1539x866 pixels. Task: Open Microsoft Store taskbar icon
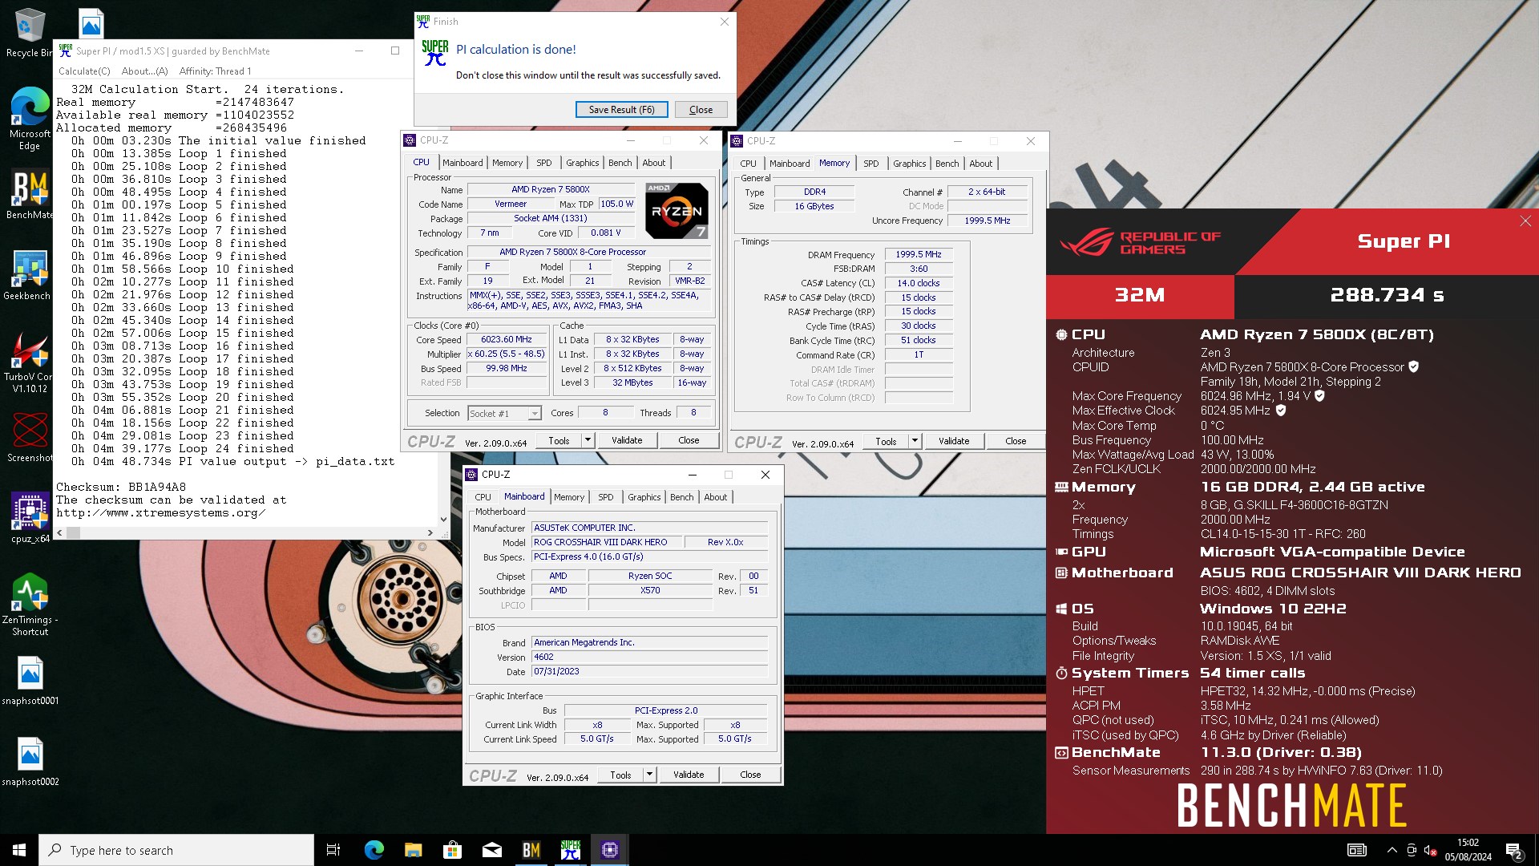pos(452,850)
